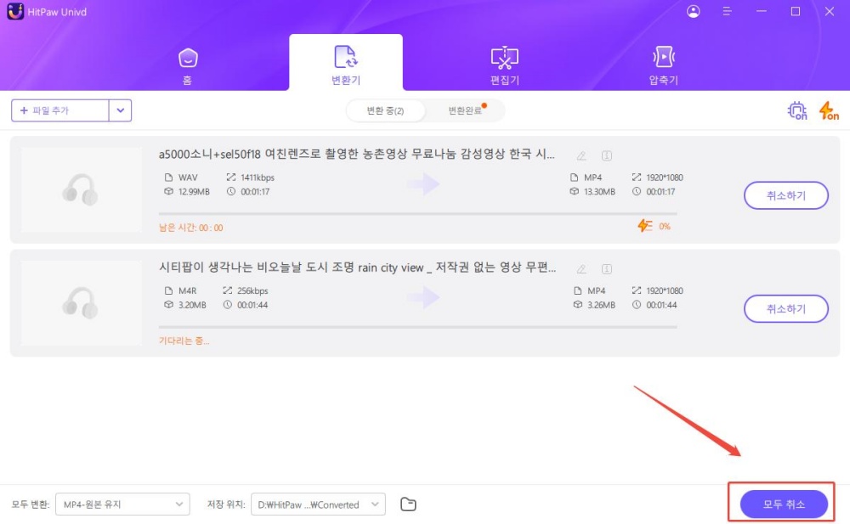Click the HitPaw Univd logo icon
Viewport: 850px width, 524px height.
[x=15, y=11]
